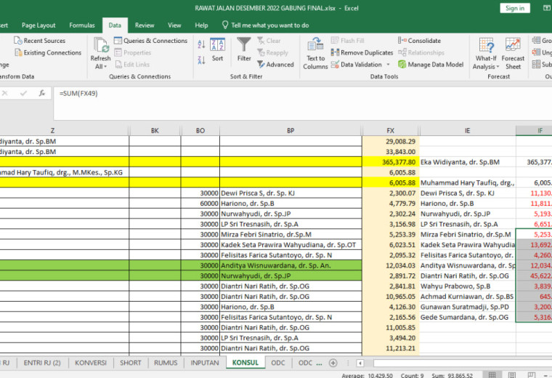Screen dimensions: 552x378
Task: Add a new sheet with plus icon
Action: click(x=333, y=363)
